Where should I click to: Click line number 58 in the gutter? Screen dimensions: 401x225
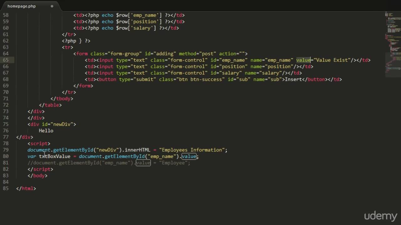click(5, 15)
